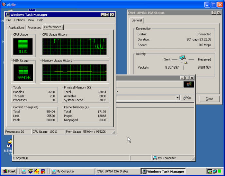Maximize the My Computer window

[187, 78]
